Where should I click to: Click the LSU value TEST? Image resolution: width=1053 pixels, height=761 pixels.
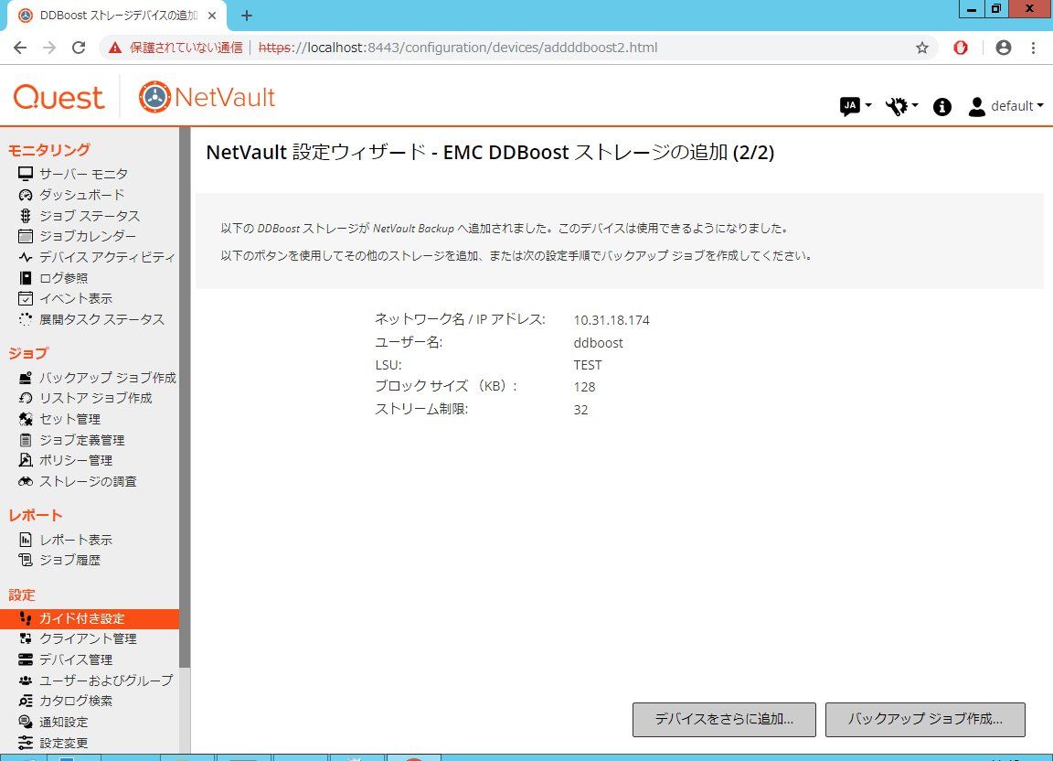coord(588,365)
